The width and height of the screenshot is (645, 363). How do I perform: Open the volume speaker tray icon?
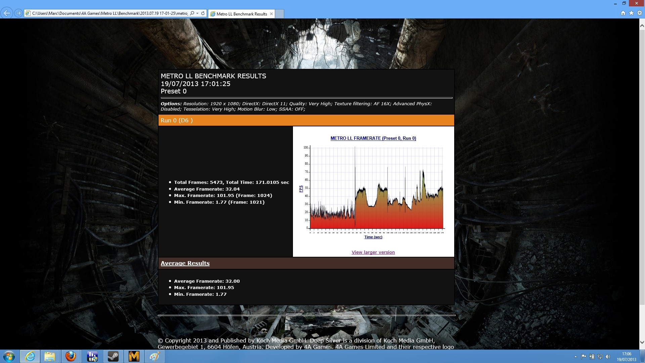(x=608, y=357)
